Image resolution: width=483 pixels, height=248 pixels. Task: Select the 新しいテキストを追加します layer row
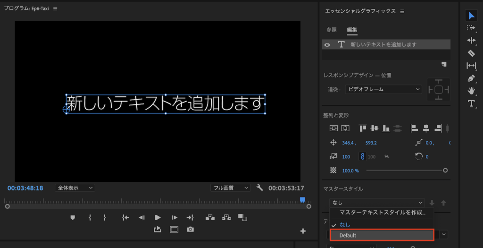(386, 45)
